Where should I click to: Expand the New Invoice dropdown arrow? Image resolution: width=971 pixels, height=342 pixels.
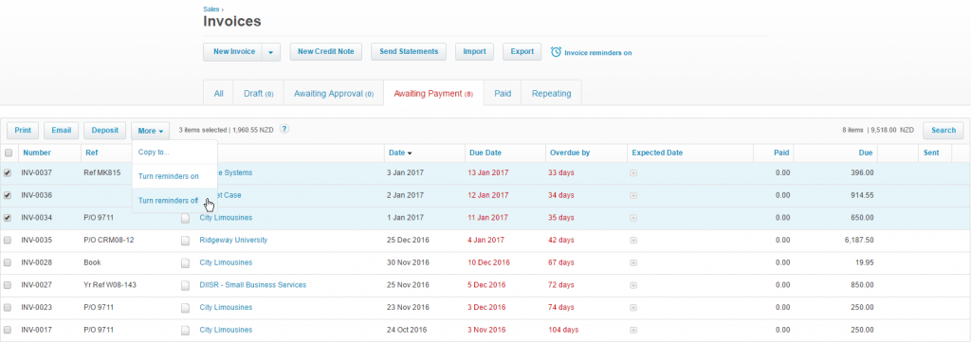pyautogui.click(x=271, y=52)
